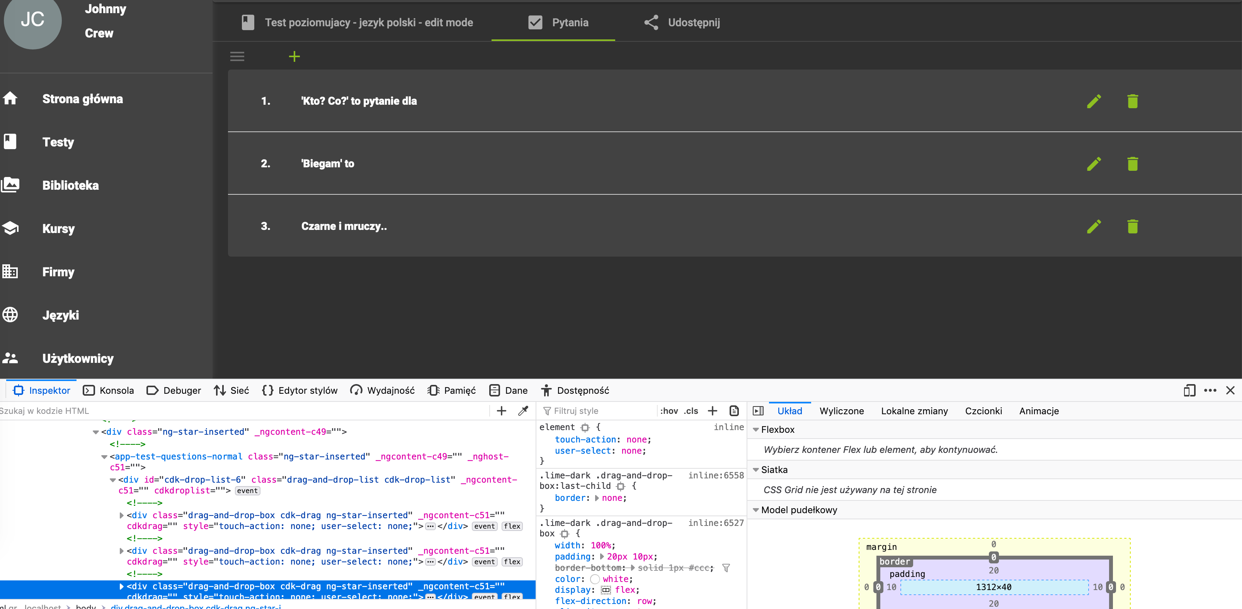Expand the highlighted drag-and-drop-box div node
Screen dimensions: 1242x609
(121, 586)
